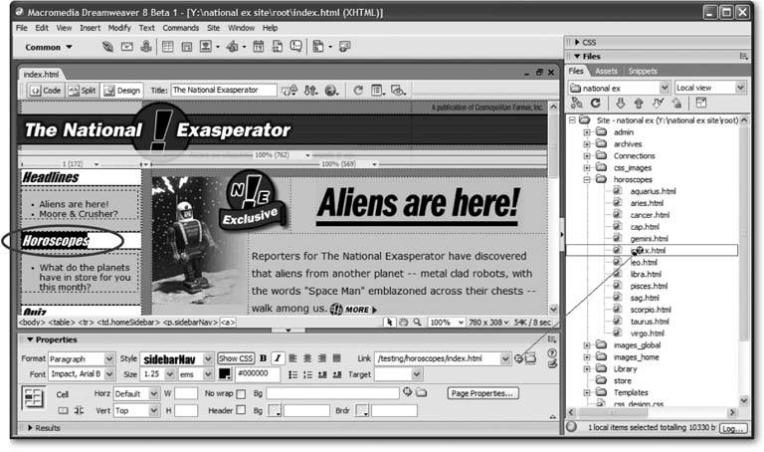Click the Email Link icon
The image size is (764, 452).
click(127, 47)
